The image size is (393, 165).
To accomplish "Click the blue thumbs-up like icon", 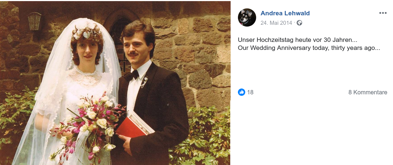I will 241,92.
